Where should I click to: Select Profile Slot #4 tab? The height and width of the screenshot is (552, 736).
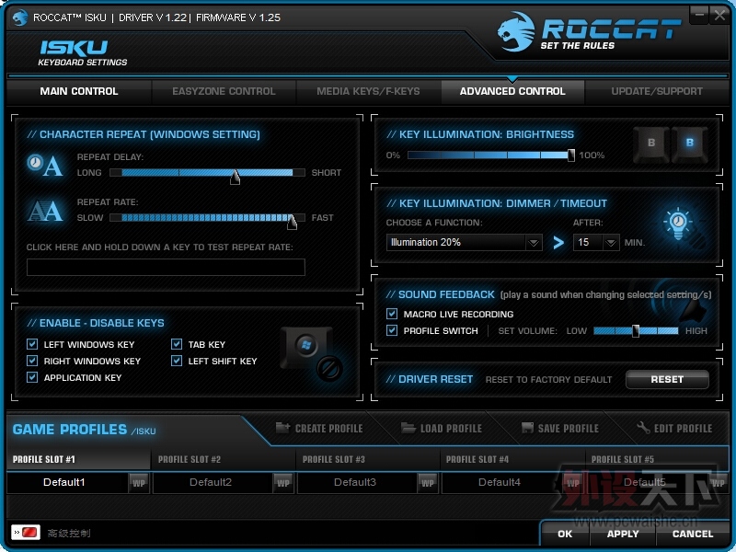pyautogui.click(x=512, y=459)
